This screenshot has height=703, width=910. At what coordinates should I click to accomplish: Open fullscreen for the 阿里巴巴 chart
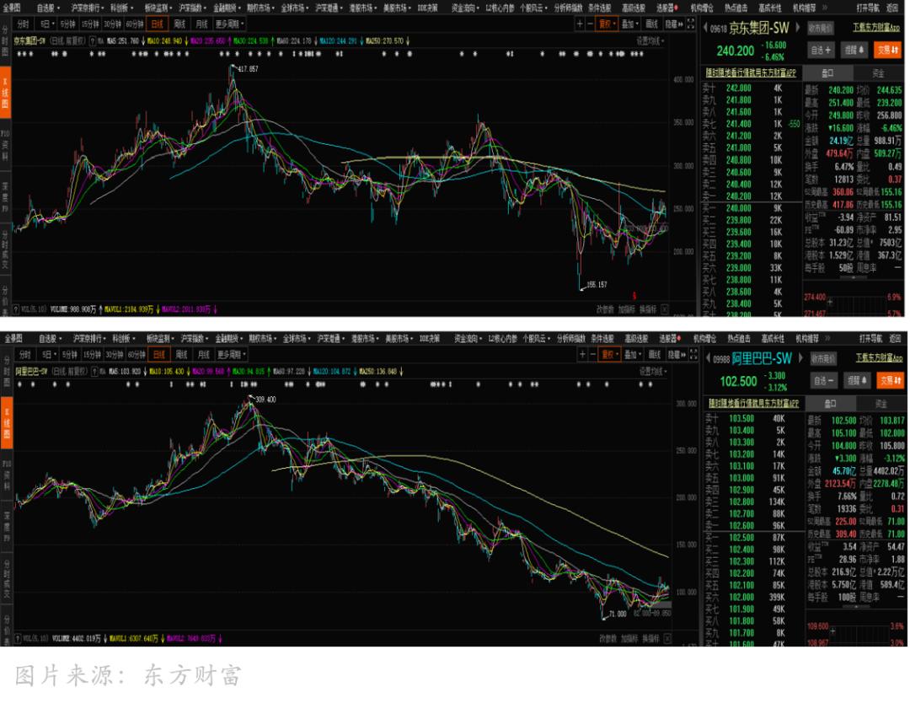click(693, 354)
